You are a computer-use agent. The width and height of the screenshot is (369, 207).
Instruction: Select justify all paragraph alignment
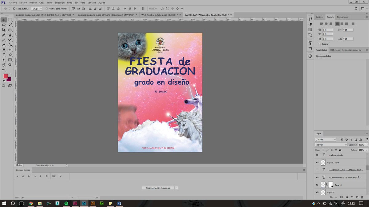[353, 24]
